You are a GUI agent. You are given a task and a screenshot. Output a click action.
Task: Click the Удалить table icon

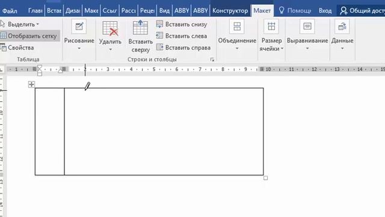(x=110, y=28)
